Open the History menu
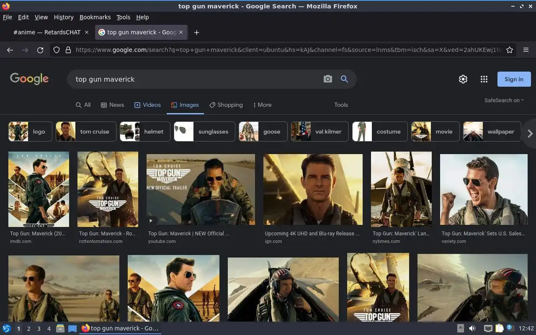Screen dimensions: 536x335 point(64,17)
